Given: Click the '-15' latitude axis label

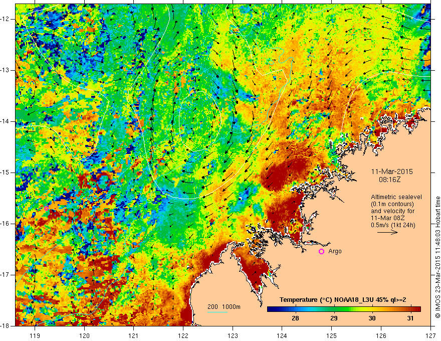Looking at the screenshot, I should (5, 173).
